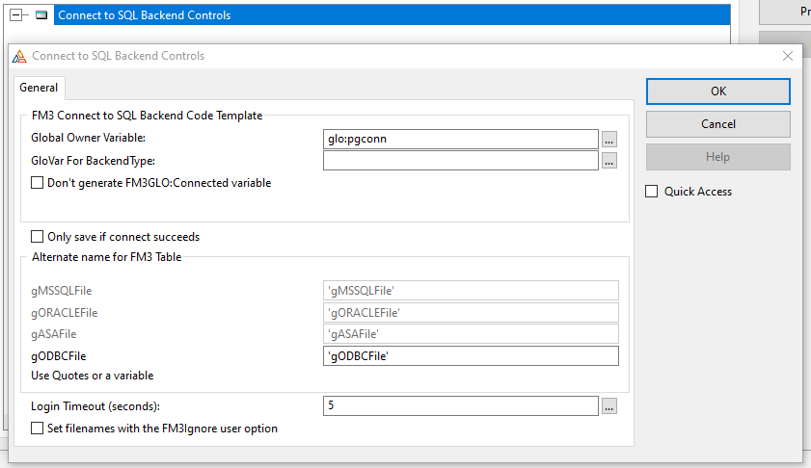811x468 pixels.
Task: Enable Don't generate FM3GLO:Connected variable
Action: 38,183
